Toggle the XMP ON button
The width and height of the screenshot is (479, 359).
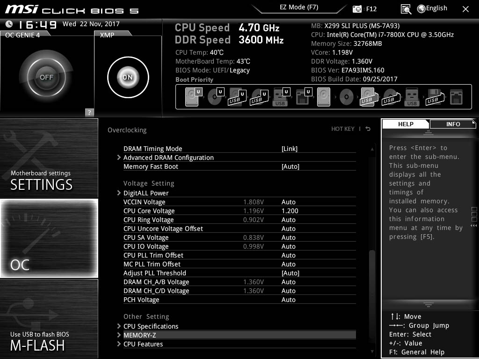point(128,77)
